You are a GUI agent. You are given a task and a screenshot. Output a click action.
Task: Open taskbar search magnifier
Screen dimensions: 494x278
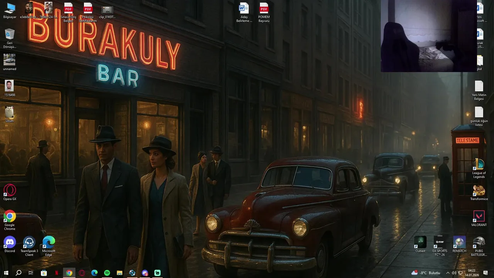click(19, 273)
